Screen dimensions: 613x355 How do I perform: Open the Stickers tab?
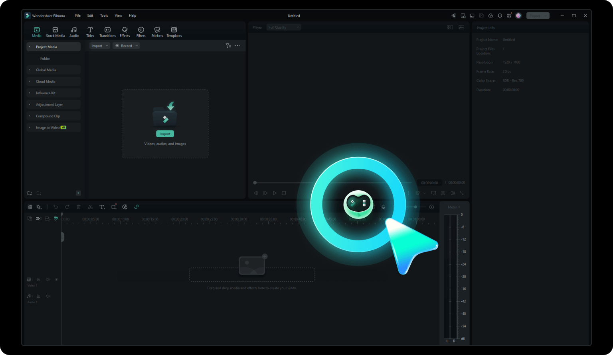coord(157,32)
